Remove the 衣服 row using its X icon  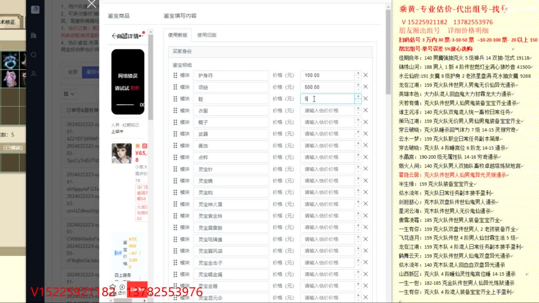point(366,110)
